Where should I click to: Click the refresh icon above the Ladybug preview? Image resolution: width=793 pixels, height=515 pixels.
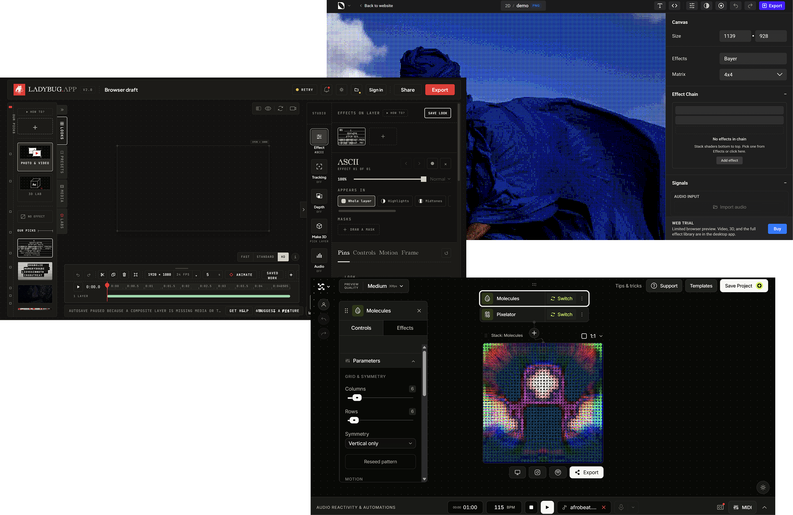(x=280, y=108)
